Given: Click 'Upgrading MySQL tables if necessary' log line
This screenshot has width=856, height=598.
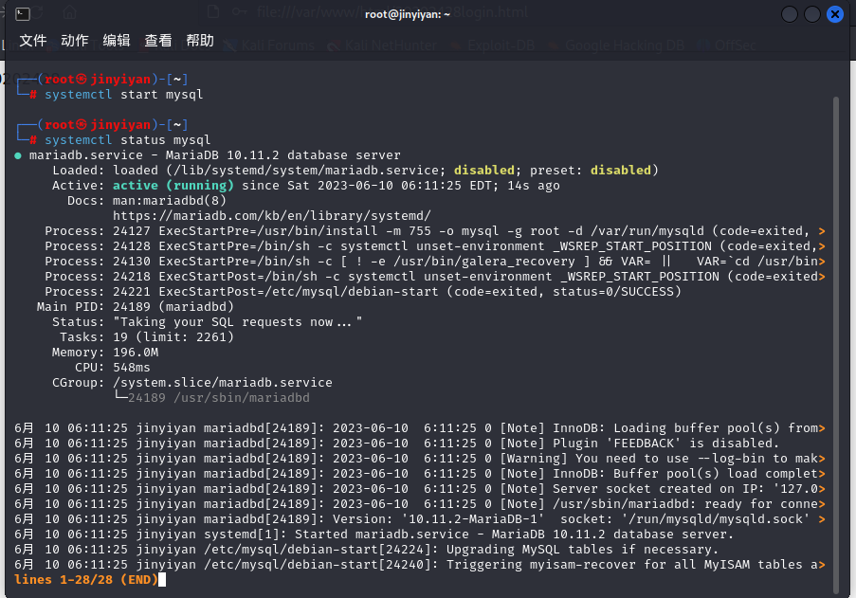Looking at the screenshot, I should tap(366, 550).
